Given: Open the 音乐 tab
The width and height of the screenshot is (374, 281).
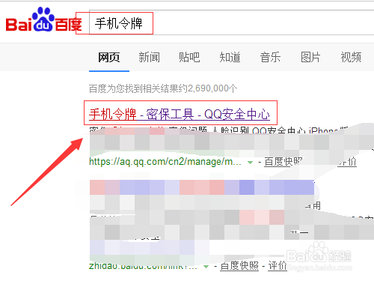Looking at the screenshot, I should pyautogui.click(x=270, y=58).
